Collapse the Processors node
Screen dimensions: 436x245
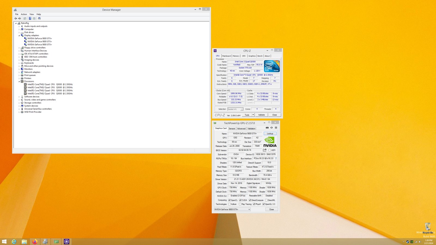click(x=19, y=81)
